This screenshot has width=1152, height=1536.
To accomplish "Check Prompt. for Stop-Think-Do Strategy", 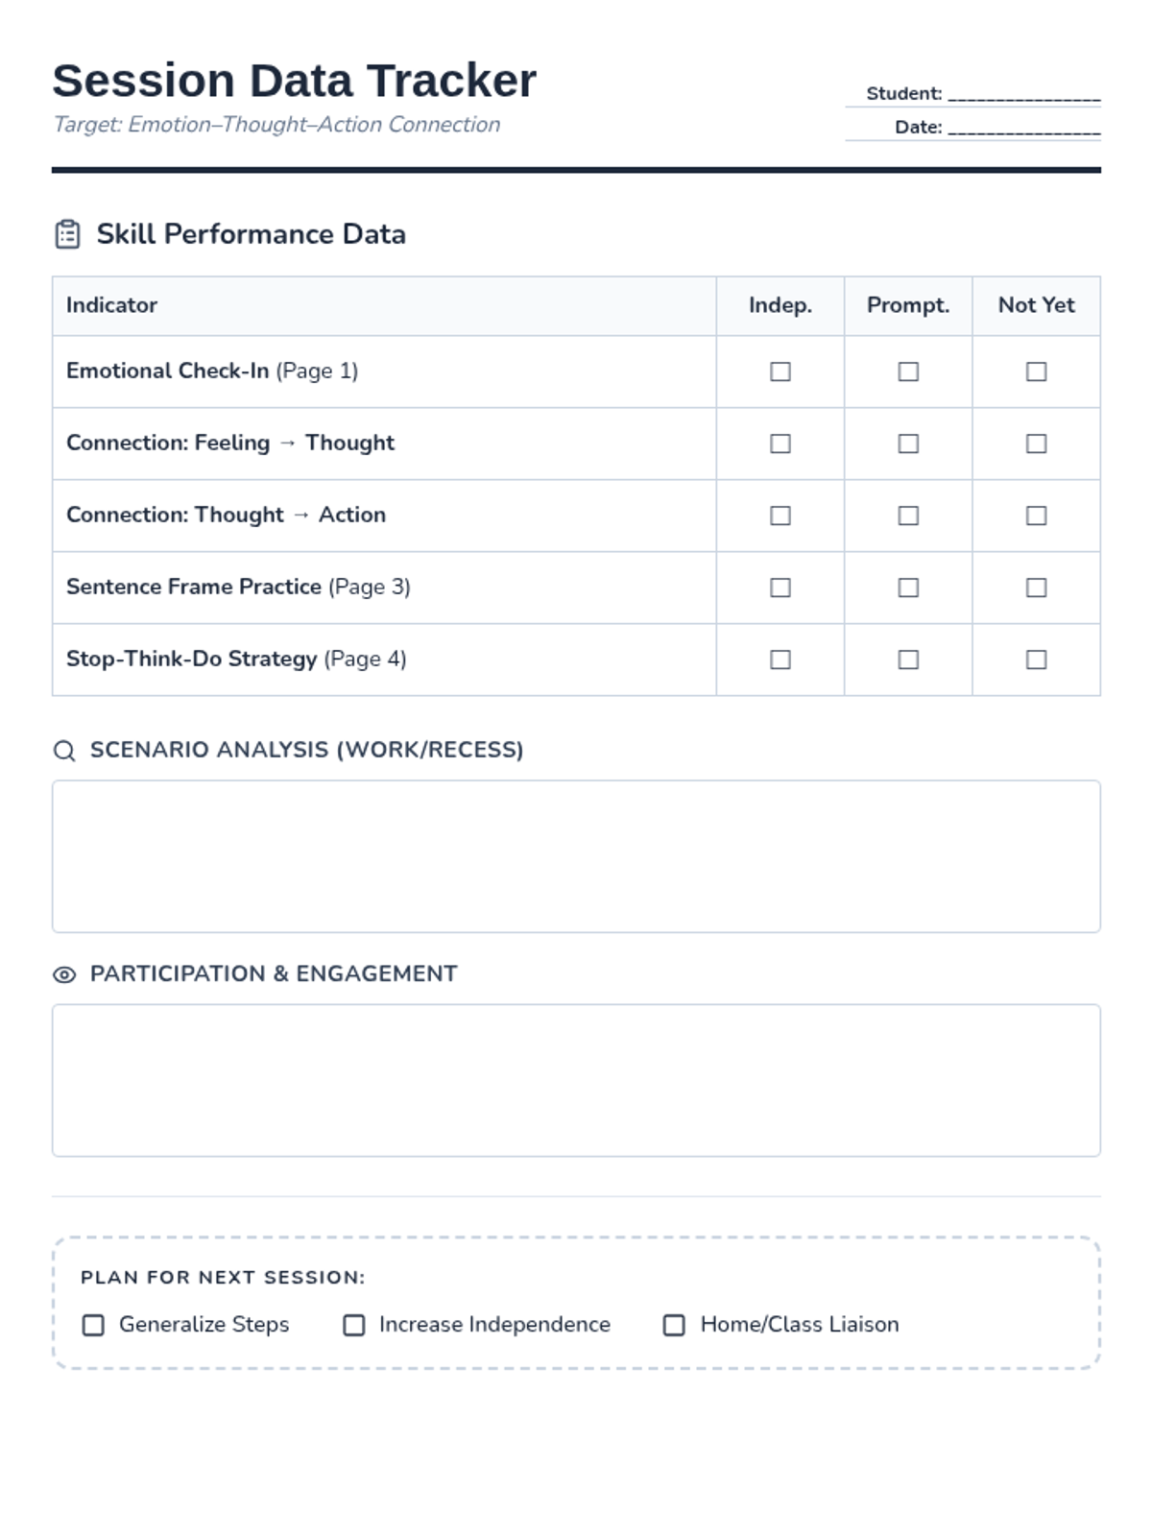I will point(908,660).
